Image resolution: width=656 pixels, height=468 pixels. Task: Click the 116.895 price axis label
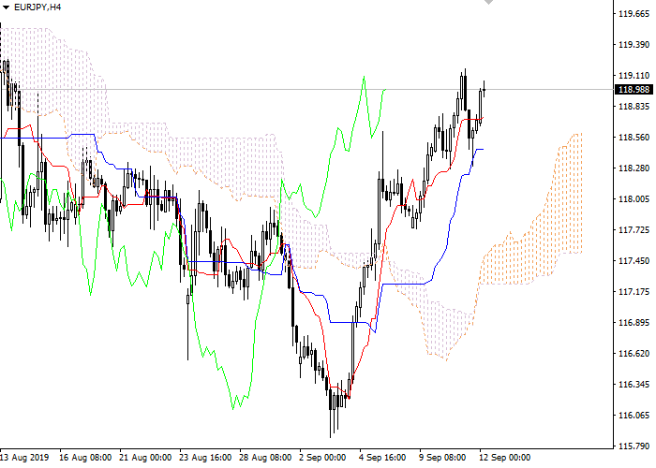[634, 323]
